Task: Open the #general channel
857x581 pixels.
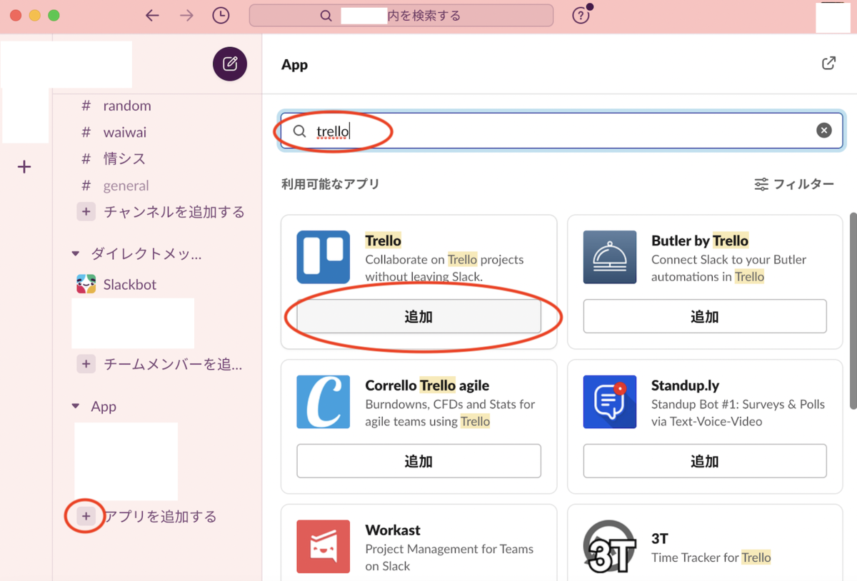Action: pyautogui.click(x=126, y=185)
